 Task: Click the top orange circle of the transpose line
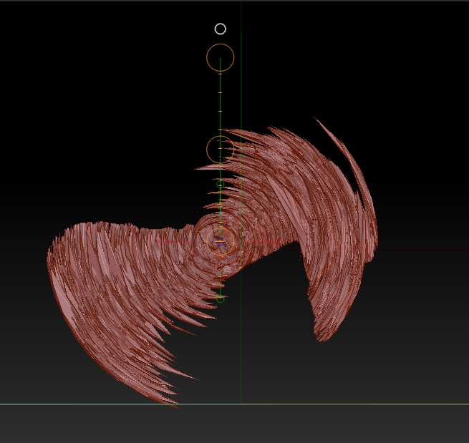(220, 58)
